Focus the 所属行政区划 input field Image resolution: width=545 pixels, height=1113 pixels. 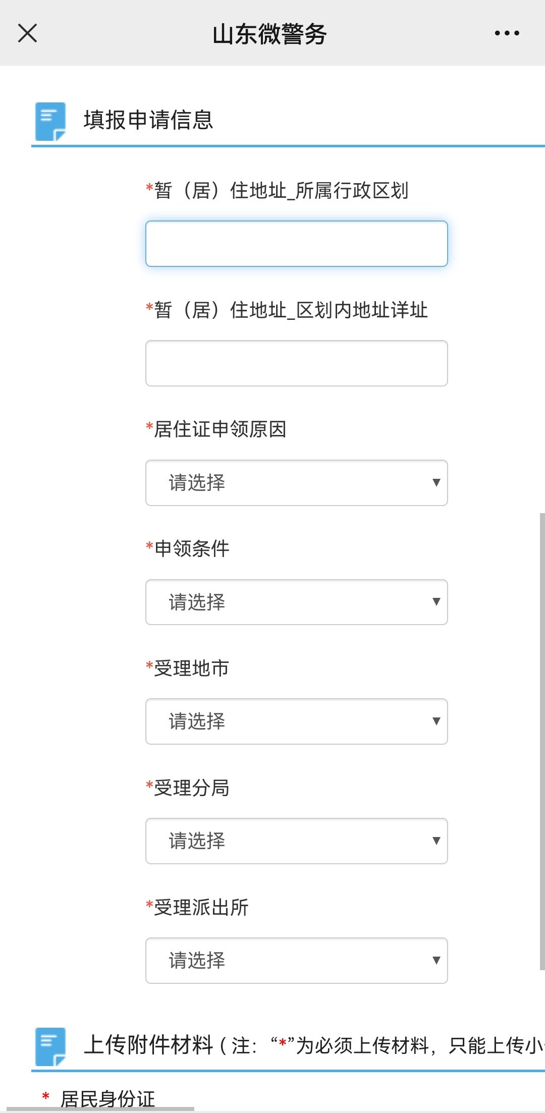[x=296, y=244]
